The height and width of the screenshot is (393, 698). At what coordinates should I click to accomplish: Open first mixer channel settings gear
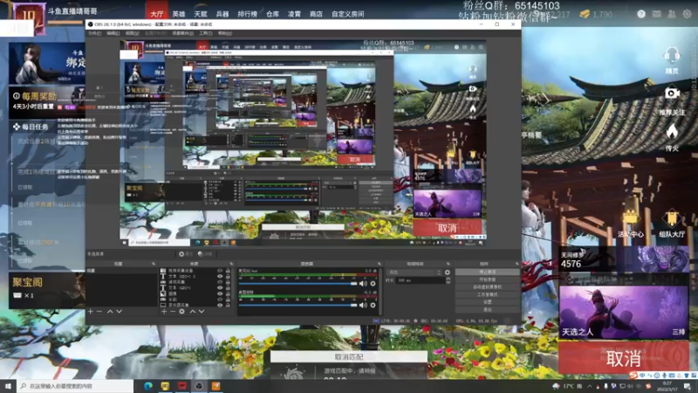point(373,283)
